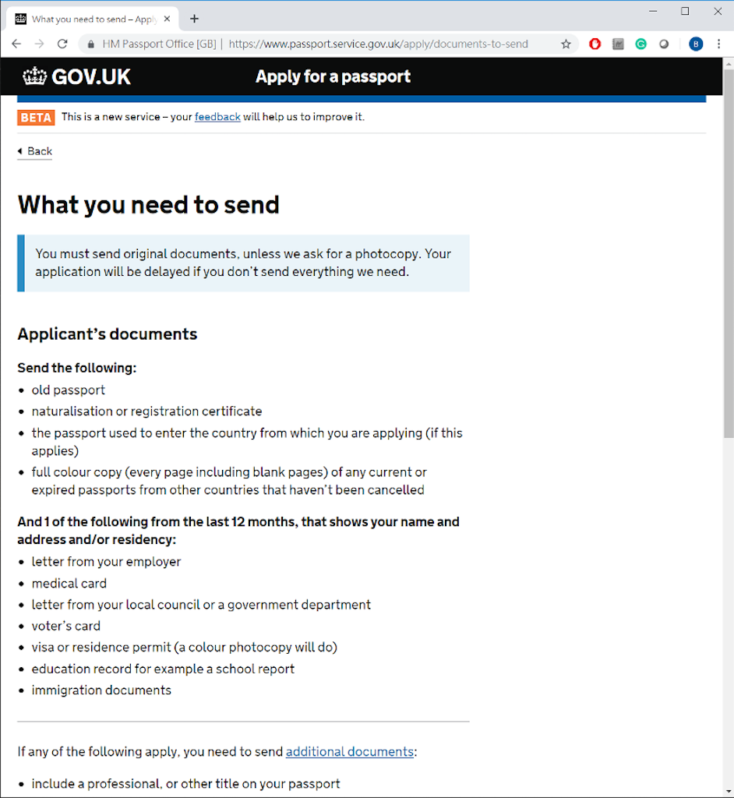Go to the previous step via Back link
This screenshot has height=798, width=734.
tap(35, 152)
